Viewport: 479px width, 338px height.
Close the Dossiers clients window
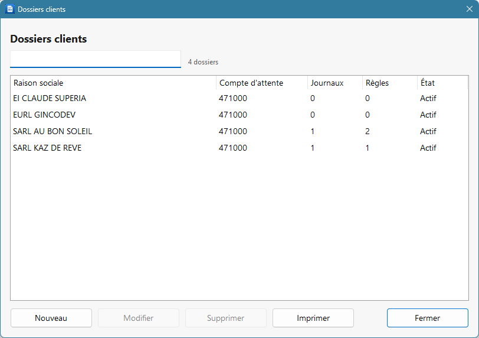[470, 9]
